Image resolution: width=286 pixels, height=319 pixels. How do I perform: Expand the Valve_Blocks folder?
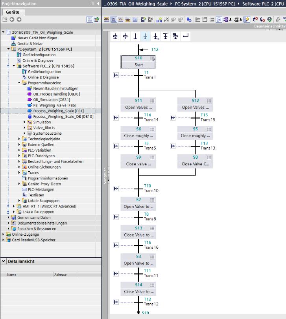click(x=24, y=128)
